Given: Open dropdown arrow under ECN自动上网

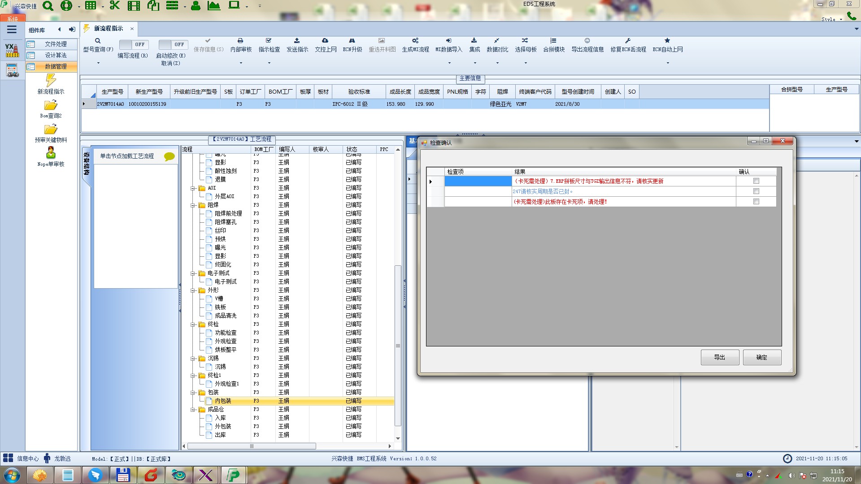Looking at the screenshot, I should tap(668, 63).
